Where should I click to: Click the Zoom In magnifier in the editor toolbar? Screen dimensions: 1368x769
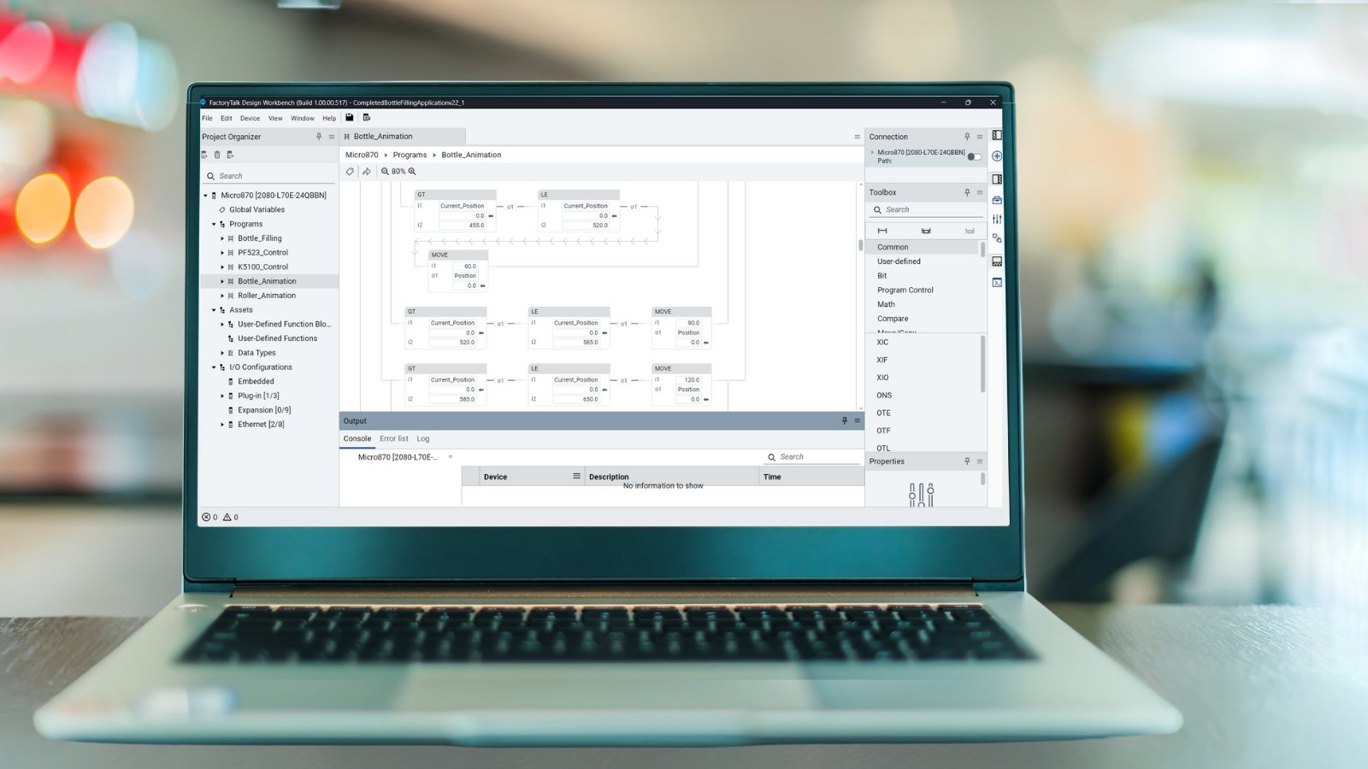411,171
